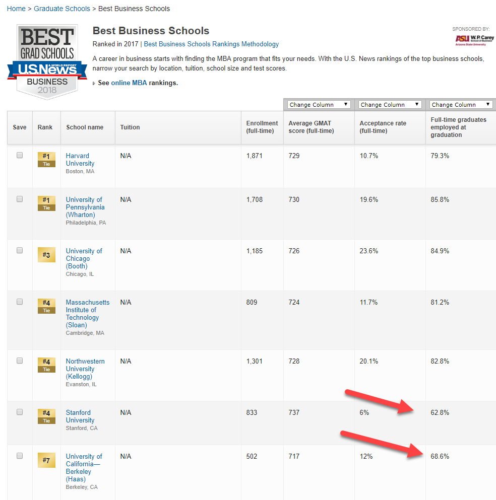The image size is (496, 500).
Task: Click the #3 rank badge for Chicago Booth
Action: point(46,255)
